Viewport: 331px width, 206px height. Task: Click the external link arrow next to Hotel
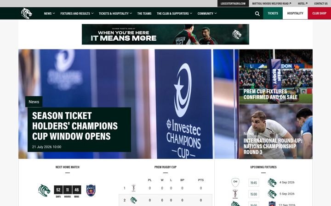[x=306, y=4]
